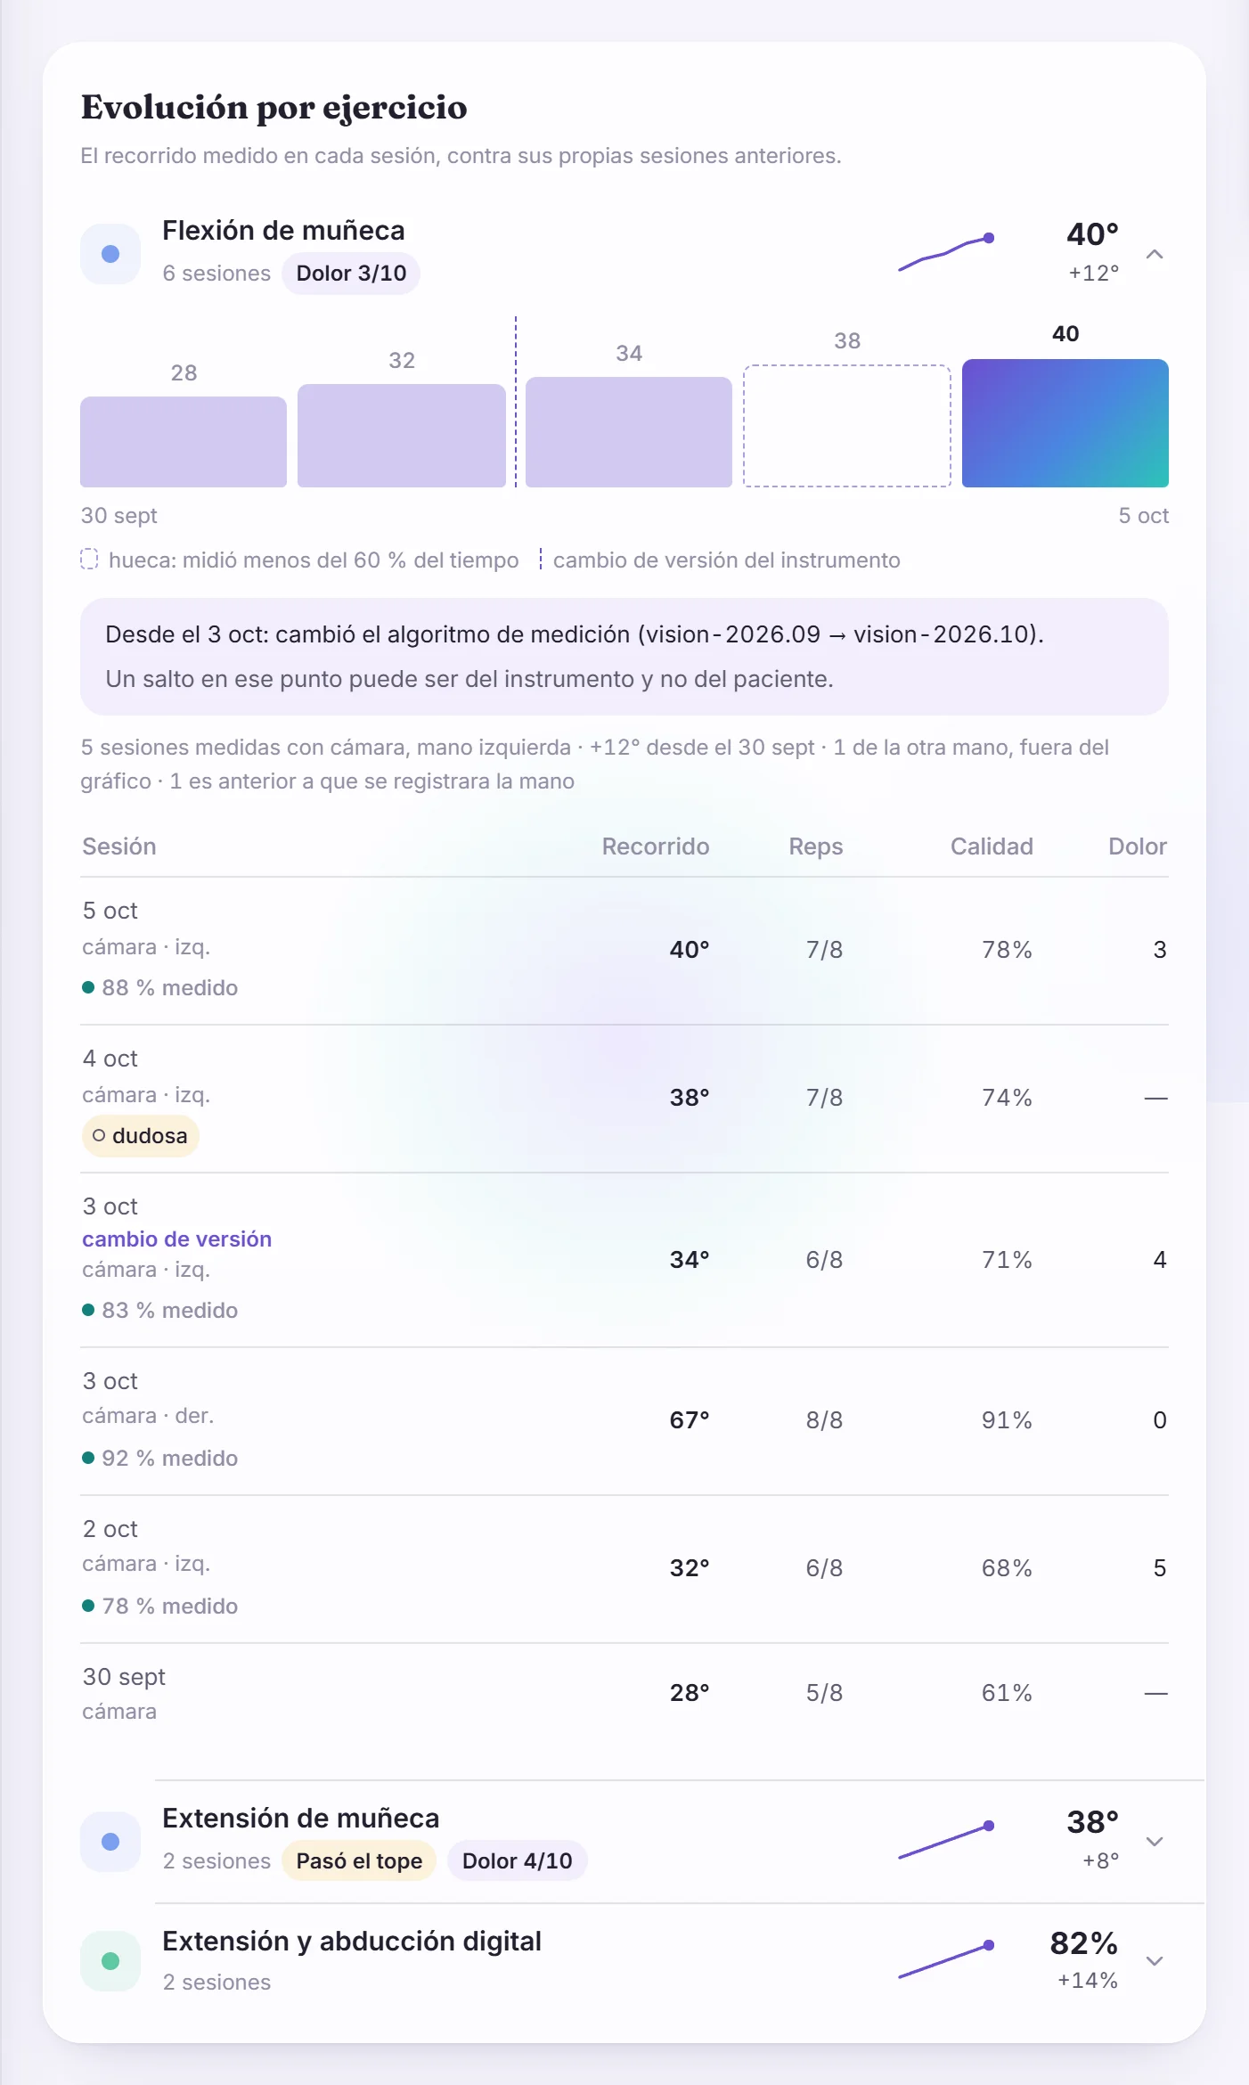The image size is (1249, 2085).
Task: Click the blue dot icon beside Extensión de muñeca
Action: coord(110,1842)
